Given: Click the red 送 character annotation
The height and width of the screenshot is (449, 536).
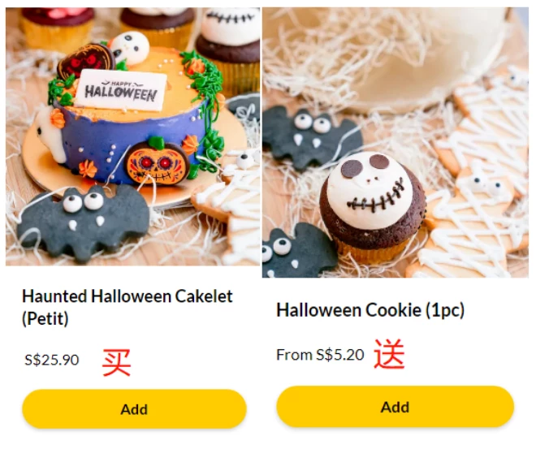Looking at the screenshot, I should (389, 354).
